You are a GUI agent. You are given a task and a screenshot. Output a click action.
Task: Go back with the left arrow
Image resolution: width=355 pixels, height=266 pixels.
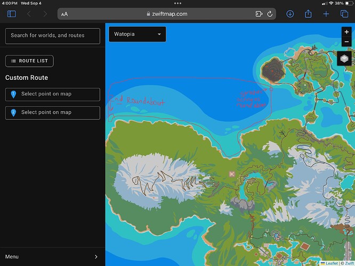point(29,14)
